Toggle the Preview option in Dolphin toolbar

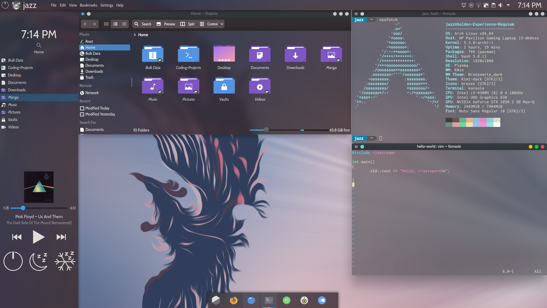tap(166, 24)
